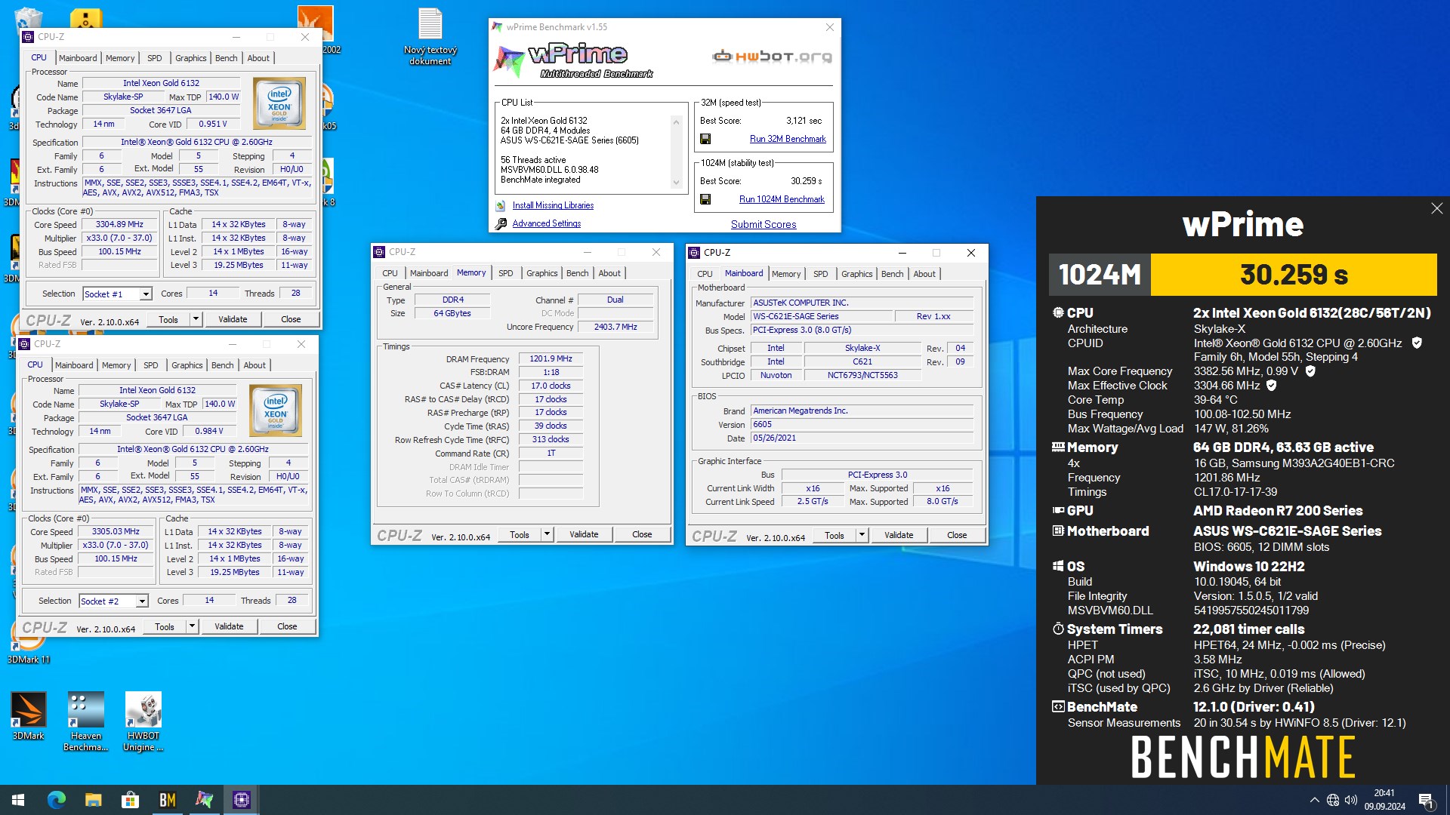The width and height of the screenshot is (1450, 815).
Task: Click the Tools button in the Socket #1 CPU-Z window
Action: (x=168, y=319)
